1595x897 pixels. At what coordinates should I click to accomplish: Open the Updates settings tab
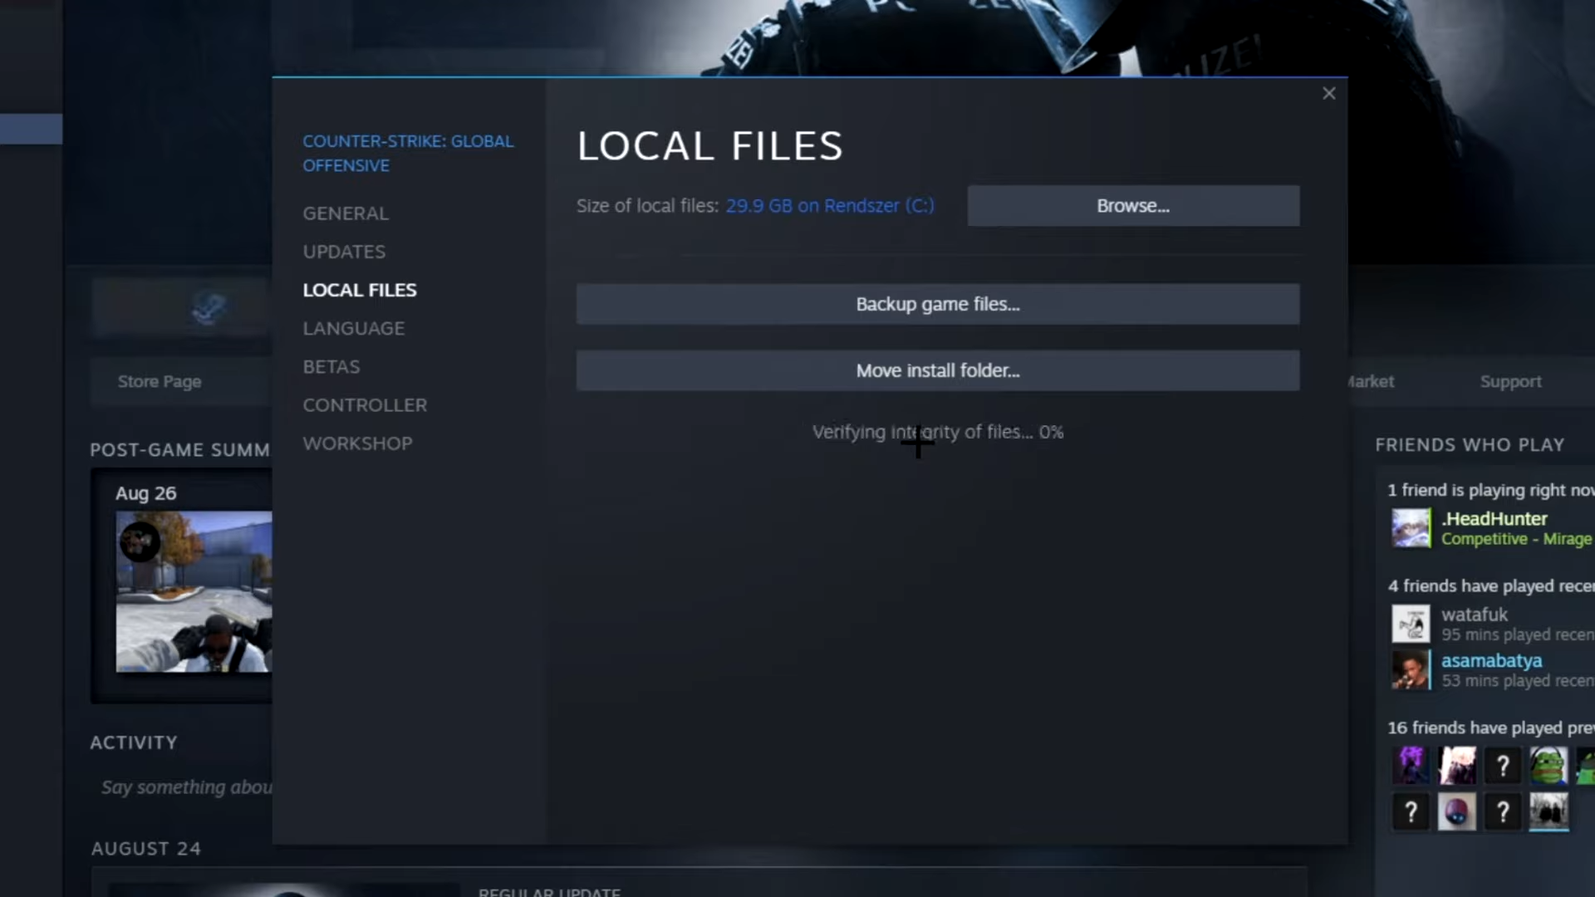point(344,252)
